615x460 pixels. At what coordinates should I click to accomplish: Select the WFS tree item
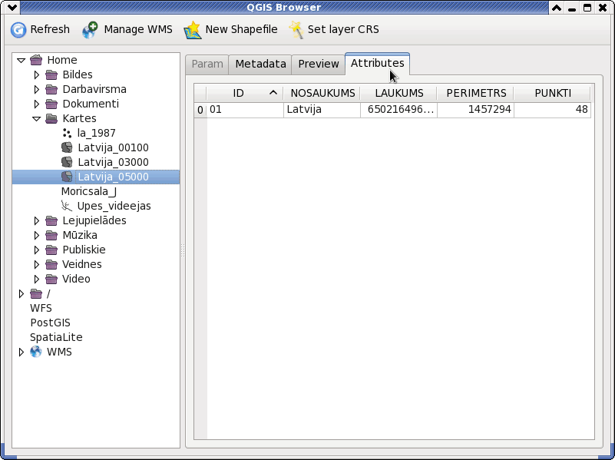pyautogui.click(x=41, y=308)
